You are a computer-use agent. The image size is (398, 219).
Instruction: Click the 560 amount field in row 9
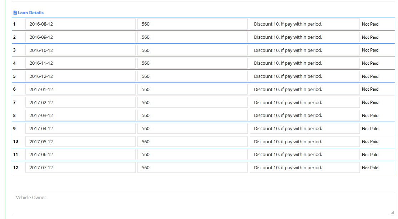click(x=193, y=128)
